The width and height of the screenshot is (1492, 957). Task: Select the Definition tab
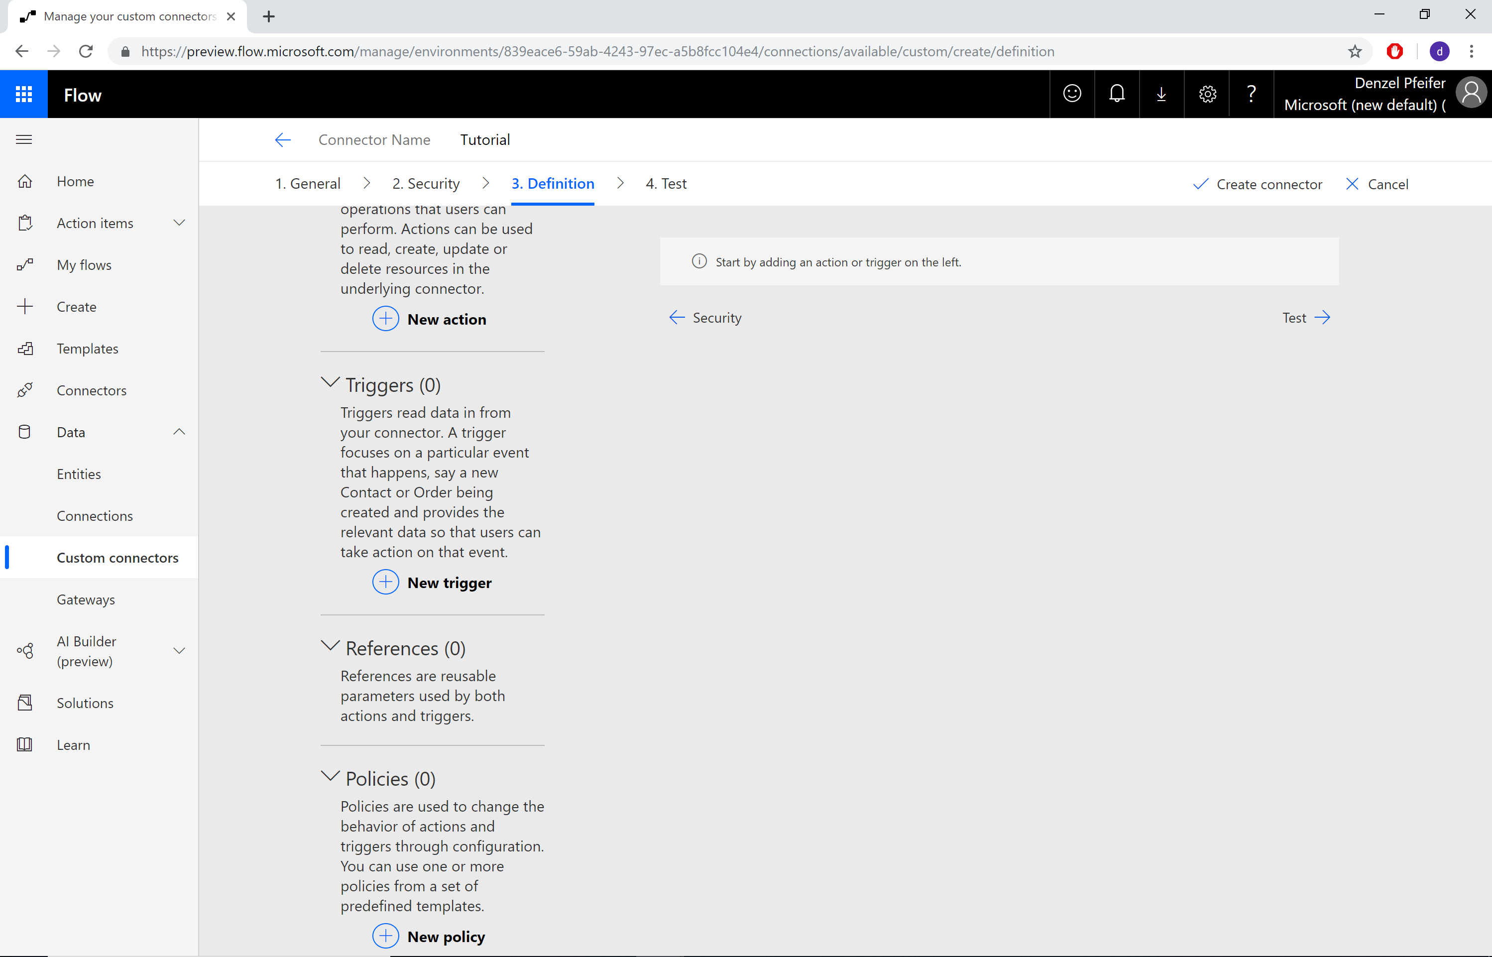click(x=554, y=183)
